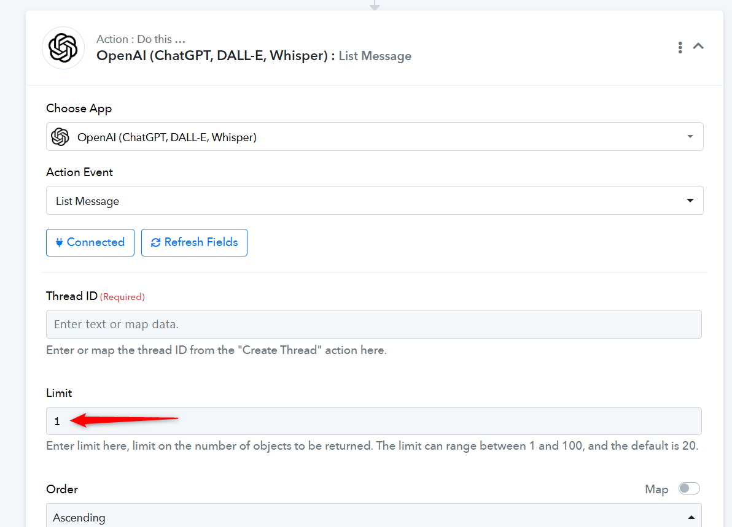Click the caret arrow in Action Event field
The width and height of the screenshot is (732, 527).
(690, 201)
